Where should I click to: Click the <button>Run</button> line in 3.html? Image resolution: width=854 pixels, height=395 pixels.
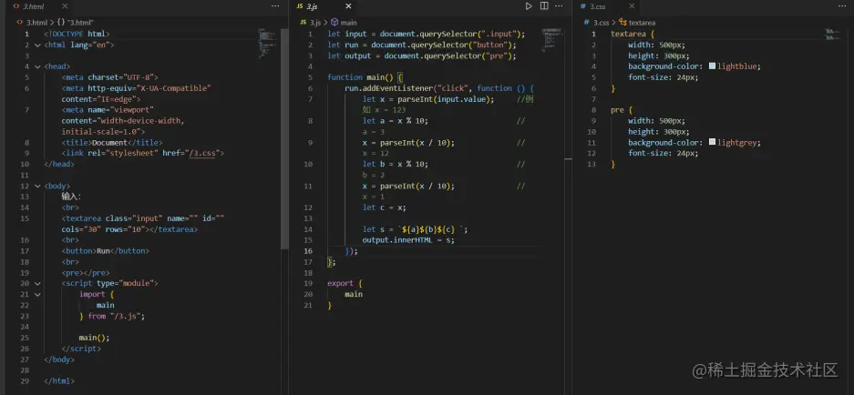(x=105, y=251)
